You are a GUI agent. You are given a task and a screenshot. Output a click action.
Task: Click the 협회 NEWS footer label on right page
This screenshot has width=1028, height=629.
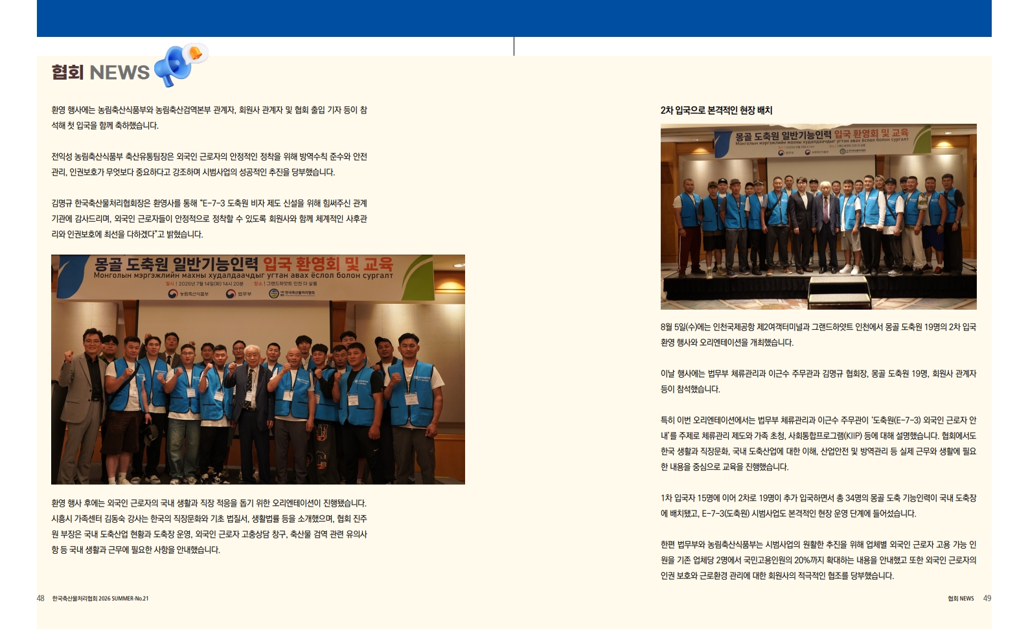coord(961,599)
